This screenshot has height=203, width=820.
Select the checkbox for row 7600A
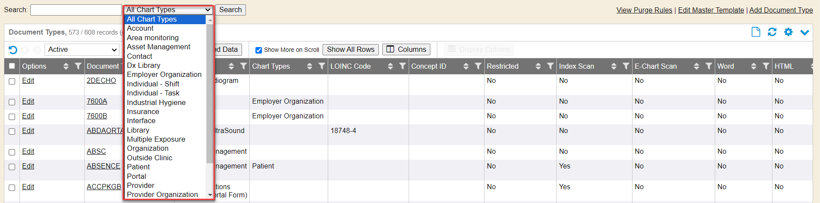[x=12, y=102]
